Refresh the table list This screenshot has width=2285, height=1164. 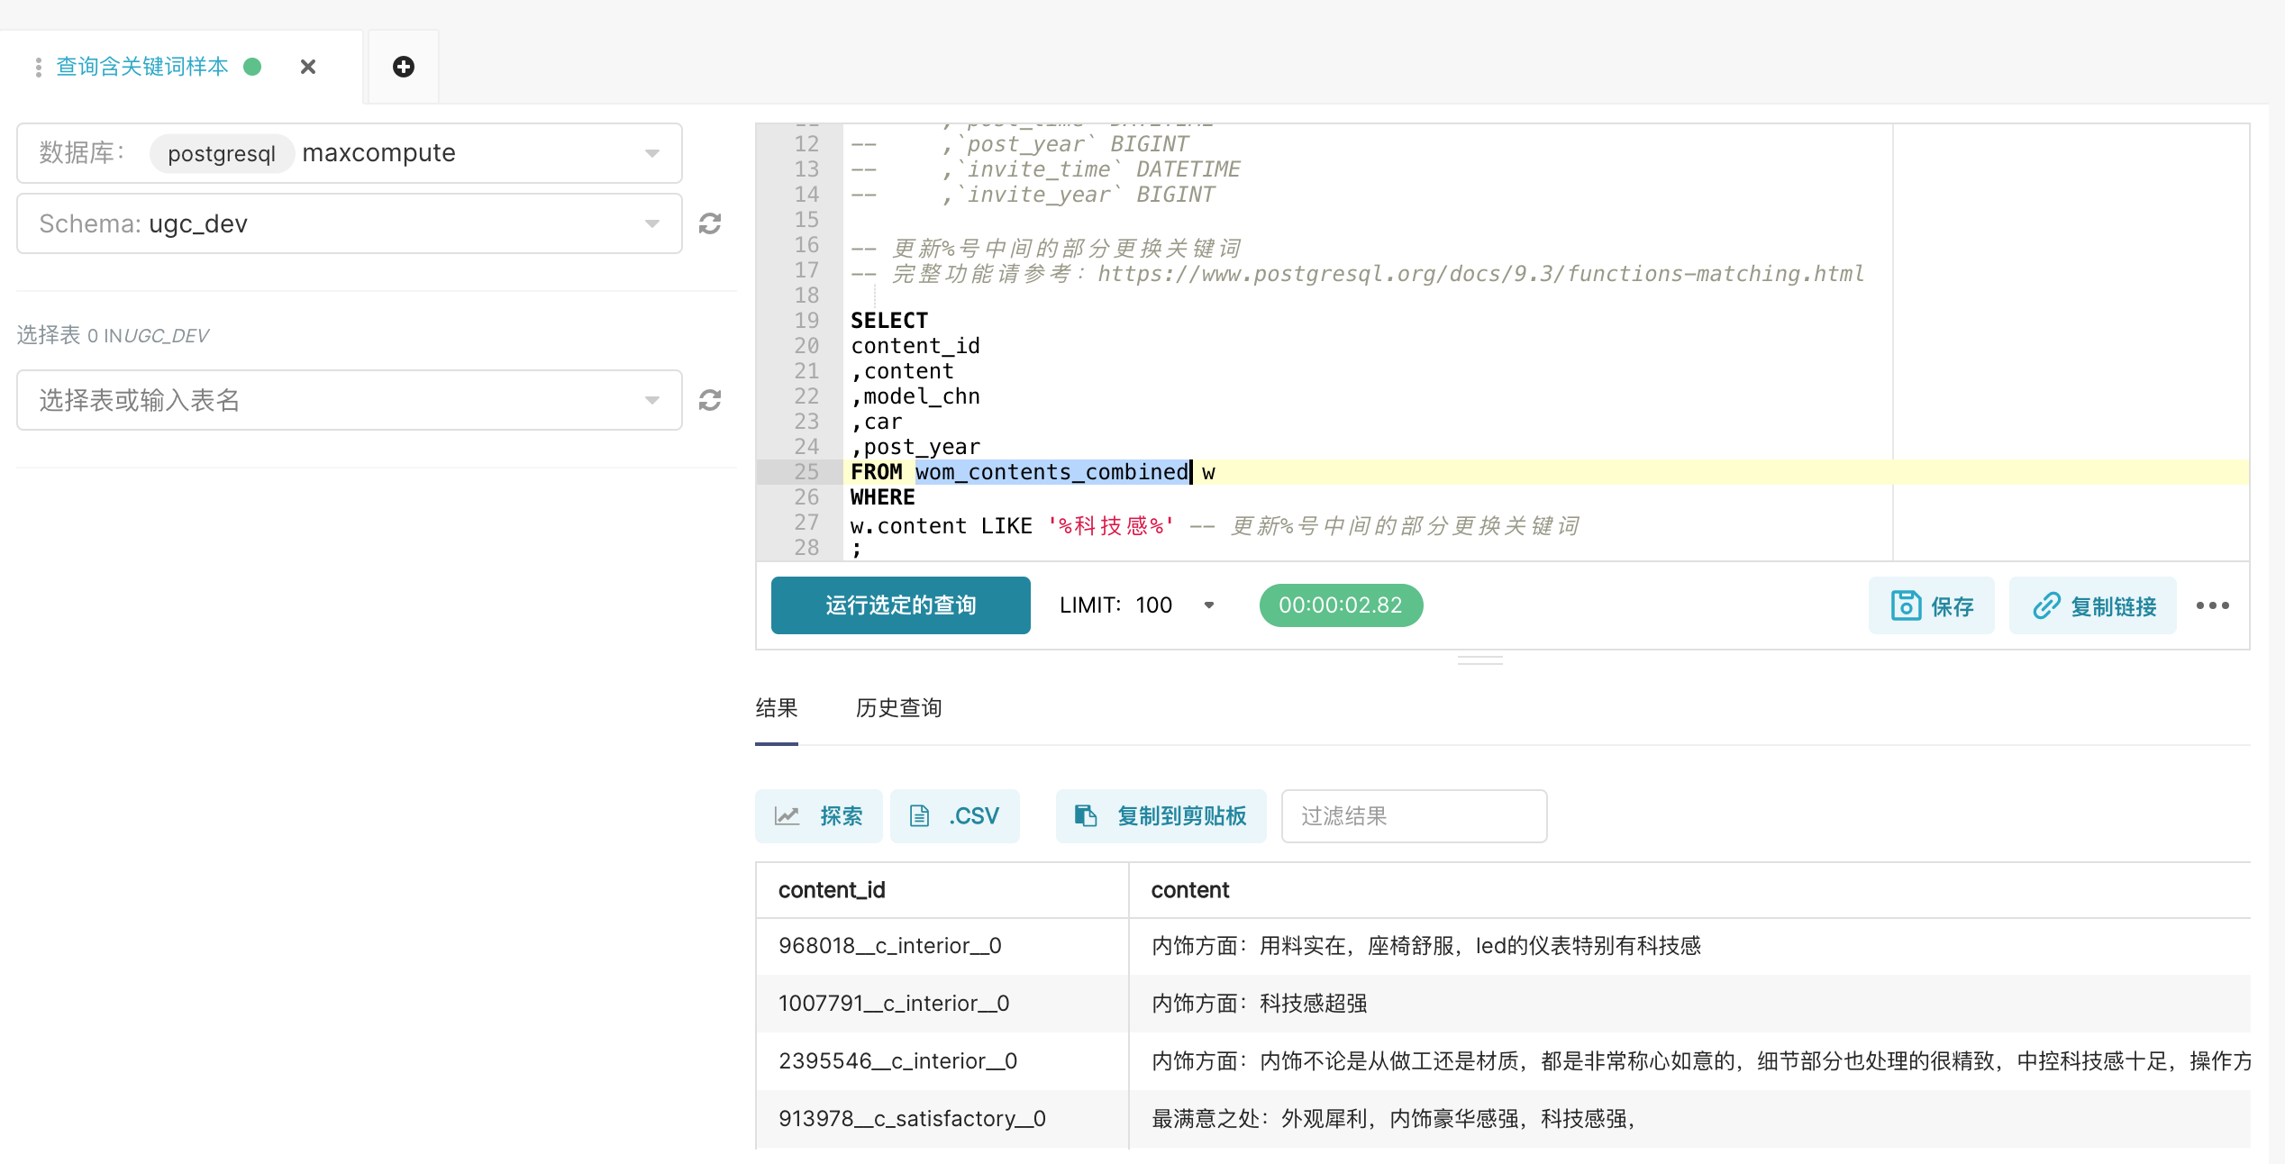click(x=710, y=400)
